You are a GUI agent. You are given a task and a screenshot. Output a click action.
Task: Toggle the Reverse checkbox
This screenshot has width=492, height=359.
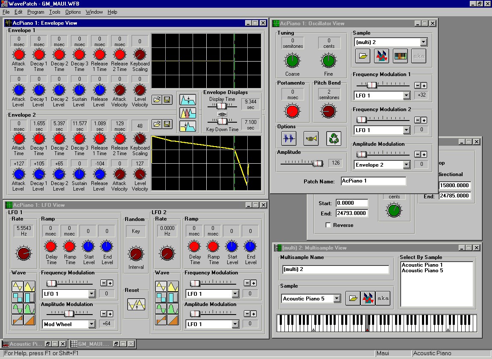pyautogui.click(x=328, y=225)
